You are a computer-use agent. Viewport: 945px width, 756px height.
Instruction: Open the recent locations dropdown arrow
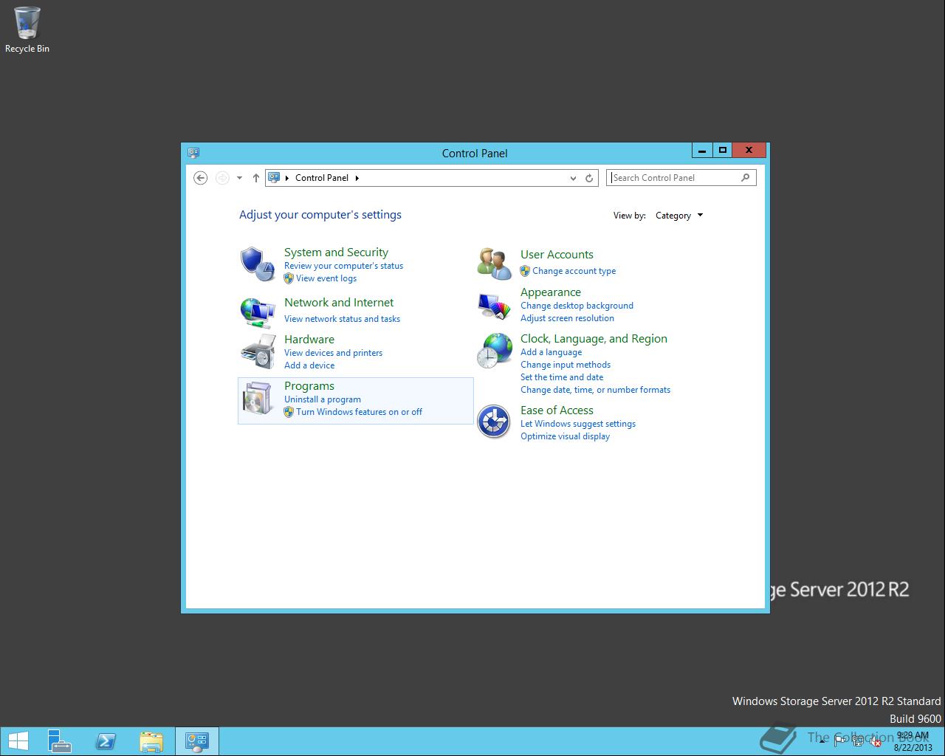click(239, 178)
